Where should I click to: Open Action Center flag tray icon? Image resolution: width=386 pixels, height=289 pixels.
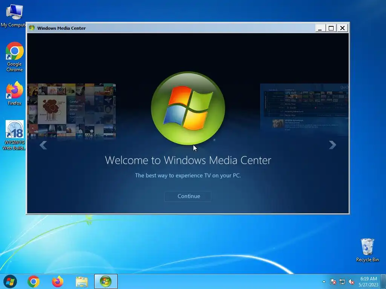click(x=333, y=281)
